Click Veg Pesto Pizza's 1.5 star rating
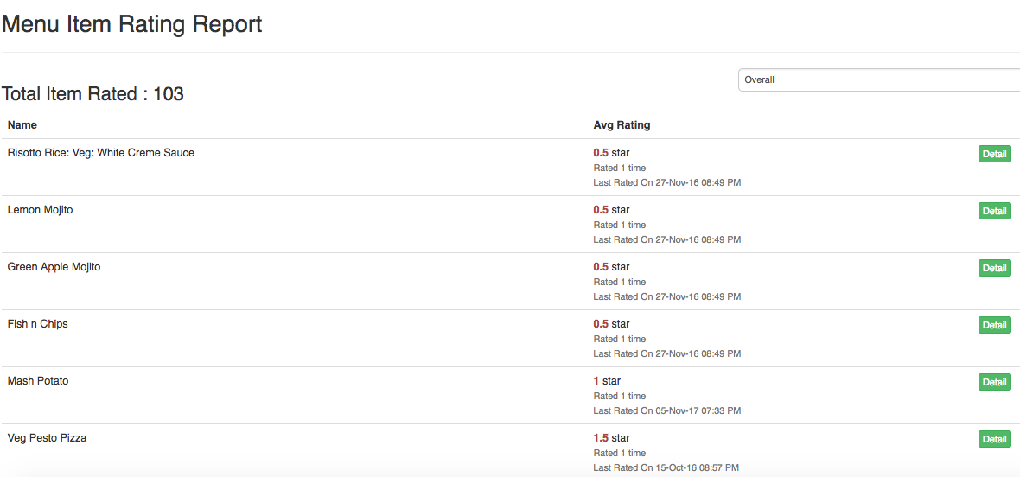This screenshot has height=477, width=1020. click(611, 438)
